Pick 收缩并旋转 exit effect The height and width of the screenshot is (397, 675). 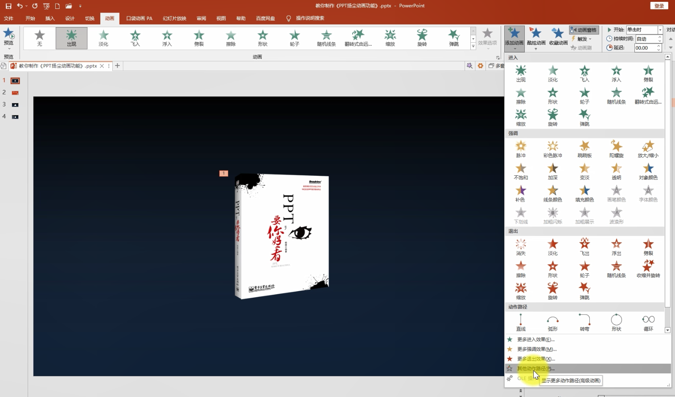pyautogui.click(x=648, y=270)
